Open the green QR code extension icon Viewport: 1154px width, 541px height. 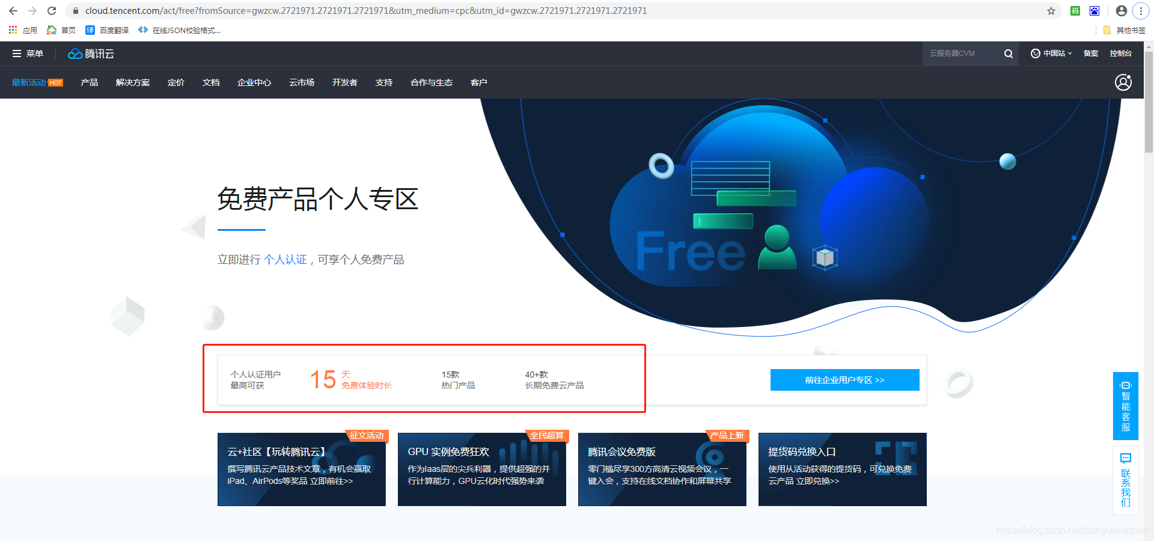point(1075,11)
